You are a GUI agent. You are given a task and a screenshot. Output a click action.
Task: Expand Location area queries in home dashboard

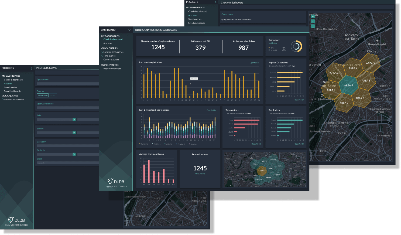[102, 52]
